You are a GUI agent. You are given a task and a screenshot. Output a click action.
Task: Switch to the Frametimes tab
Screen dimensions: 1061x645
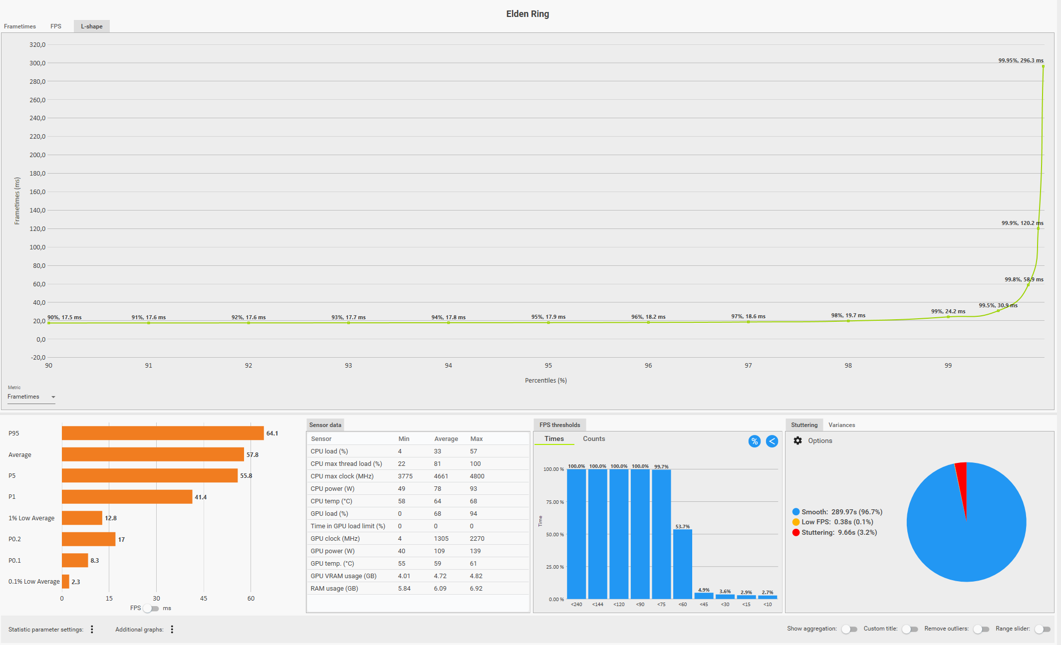click(20, 26)
